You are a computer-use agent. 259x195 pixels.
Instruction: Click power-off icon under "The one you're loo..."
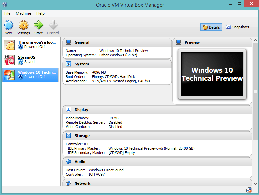click(x=20, y=47)
